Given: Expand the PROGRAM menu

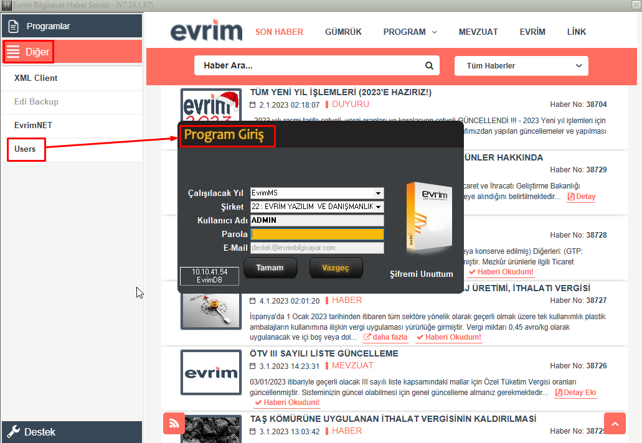Looking at the screenshot, I should 410,32.
